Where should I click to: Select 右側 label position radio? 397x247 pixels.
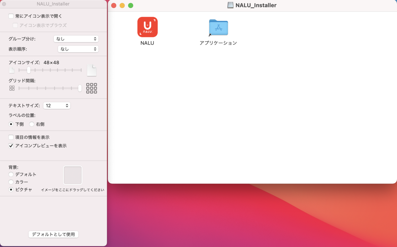[32, 124]
